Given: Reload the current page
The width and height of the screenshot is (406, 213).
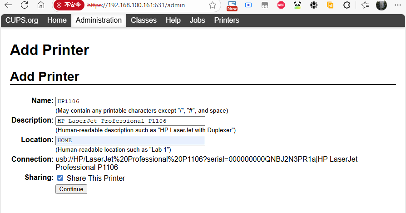Looking at the screenshot, I should pos(25,5).
